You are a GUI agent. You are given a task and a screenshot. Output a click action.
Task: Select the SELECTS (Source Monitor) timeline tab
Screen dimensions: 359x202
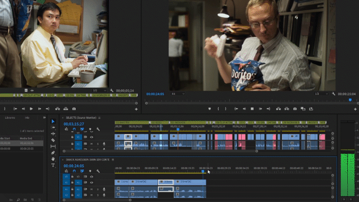(x=81, y=118)
